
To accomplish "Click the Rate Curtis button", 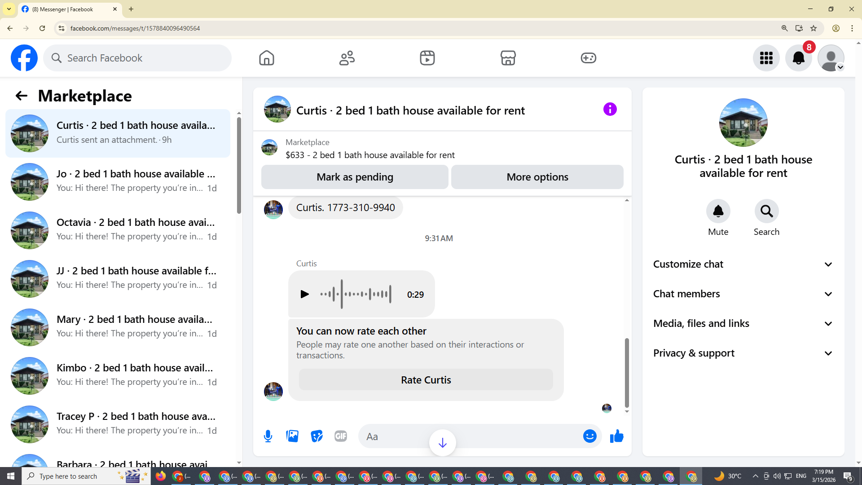I will click(x=426, y=380).
